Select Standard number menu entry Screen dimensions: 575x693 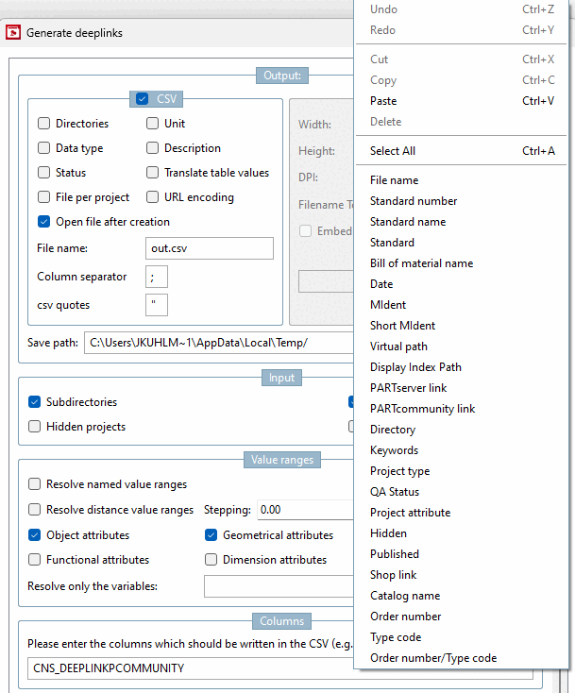(462, 201)
